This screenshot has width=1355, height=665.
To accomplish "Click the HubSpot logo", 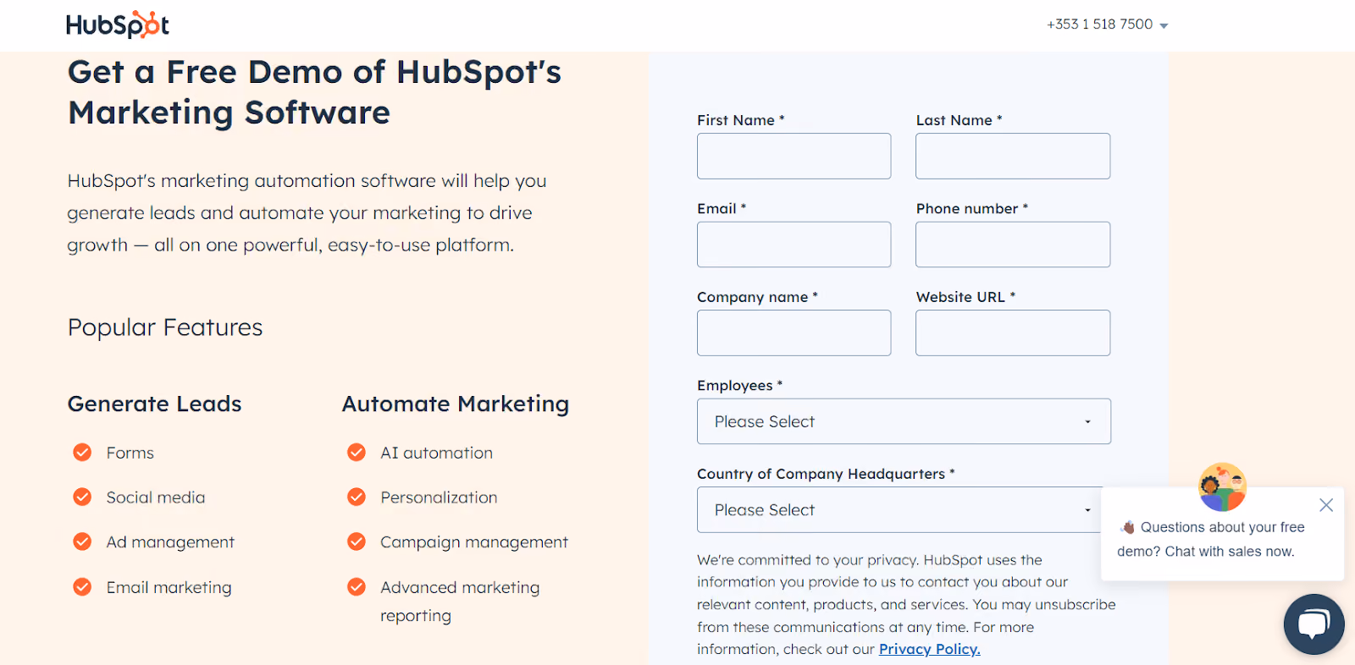I will [x=118, y=25].
